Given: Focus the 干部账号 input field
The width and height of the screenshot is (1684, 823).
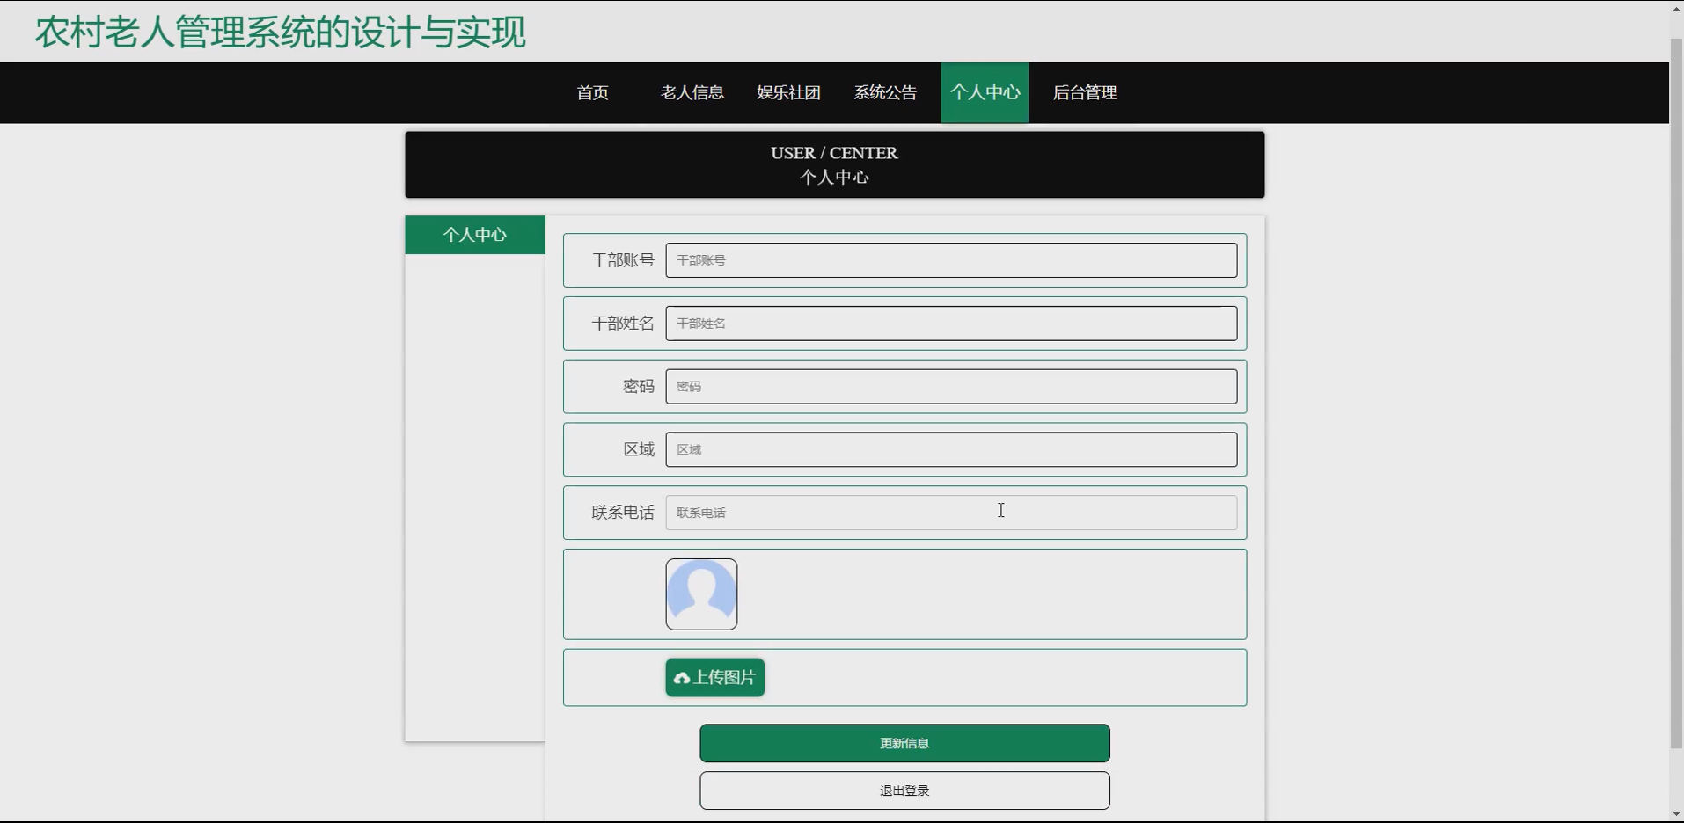Looking at the screenshot, I should click(951, 260).
